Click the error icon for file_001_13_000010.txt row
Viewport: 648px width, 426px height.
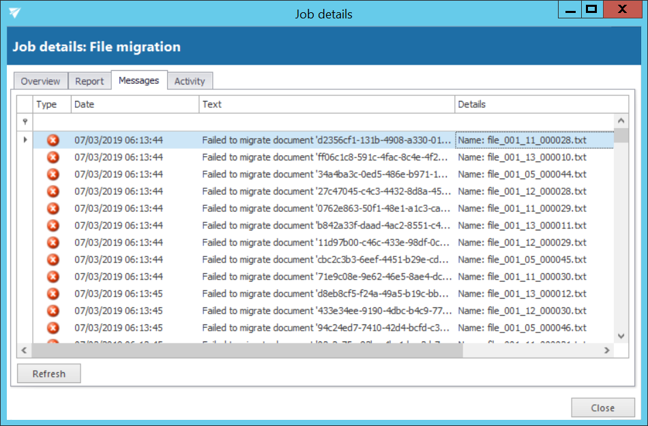coord(53,157)
